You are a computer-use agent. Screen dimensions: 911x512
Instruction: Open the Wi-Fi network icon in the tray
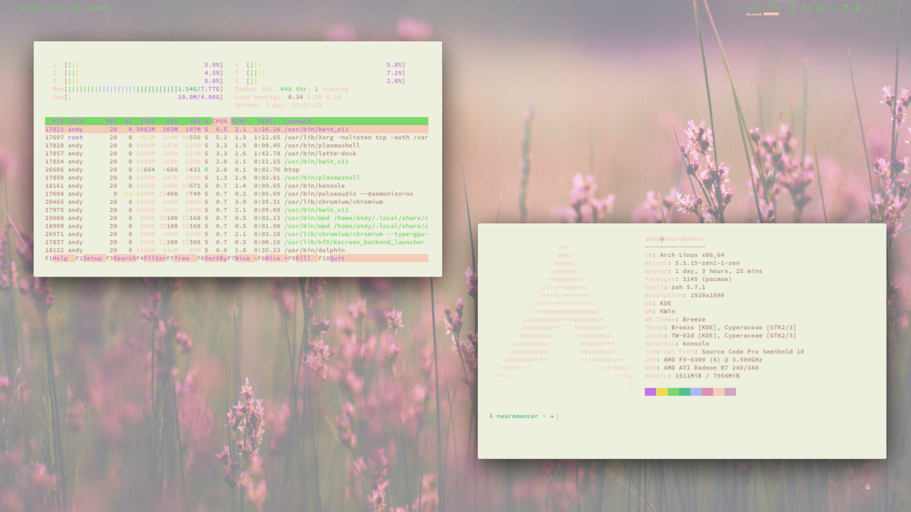[833, 8]
